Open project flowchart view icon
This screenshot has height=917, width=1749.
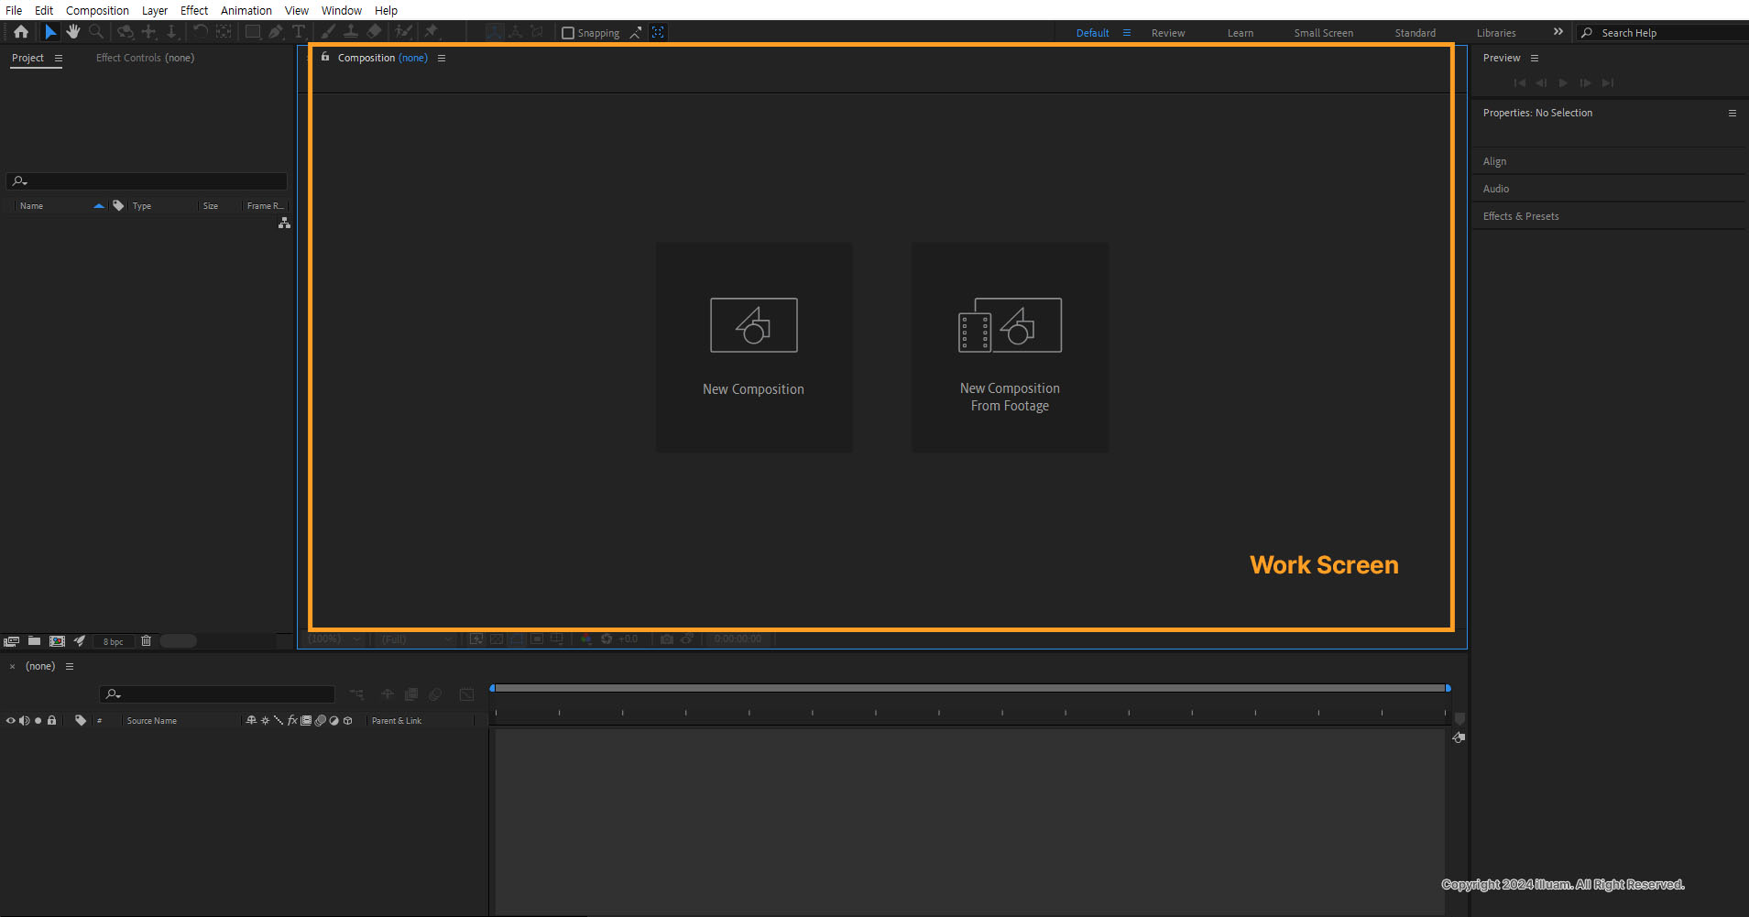coord(284,223)
